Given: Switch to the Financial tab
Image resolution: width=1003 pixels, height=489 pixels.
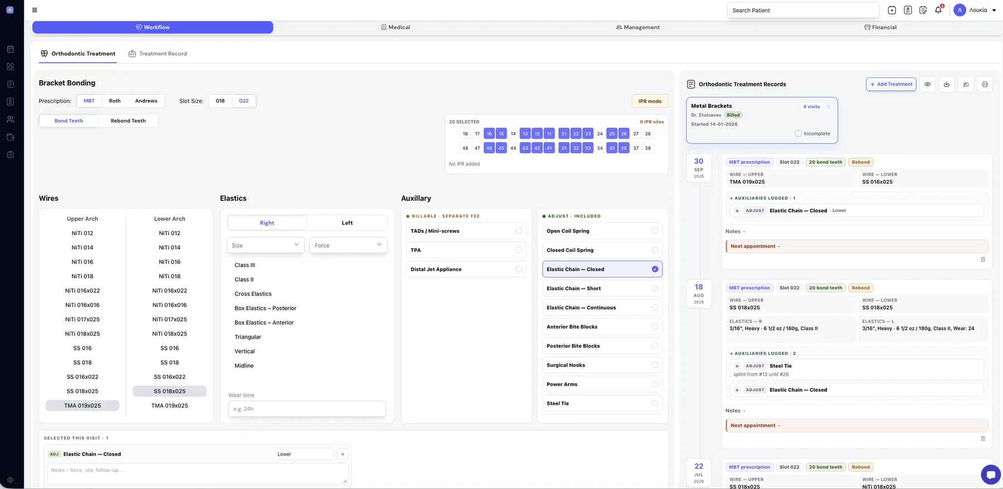Looking at the screenshot, I should pyautogui.click(x=880, y=27).
